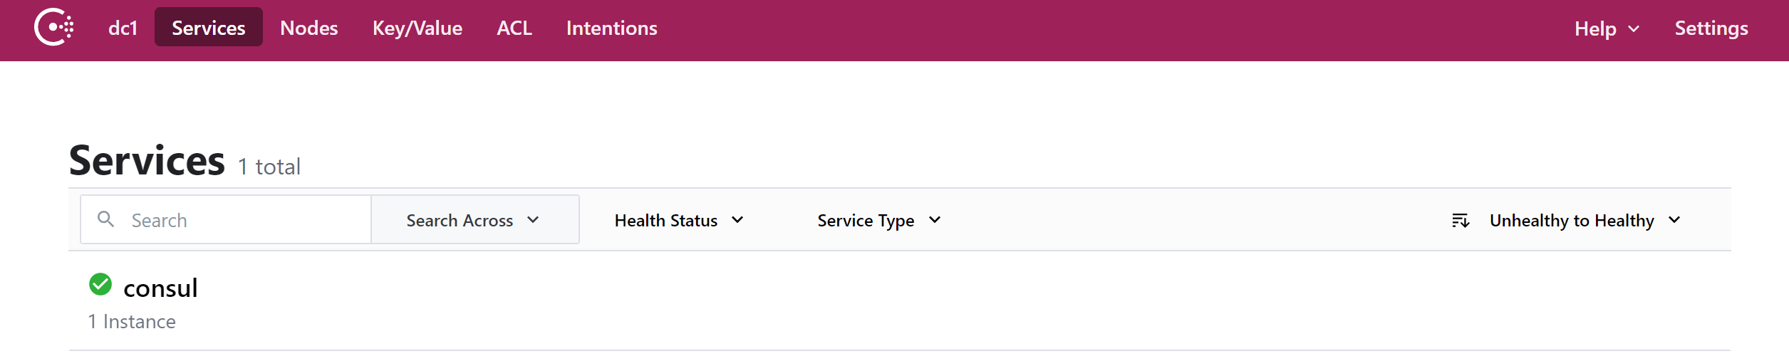1789x356 pixels.
Task: Navigate to the Intentions tab
Action: [611, 28]
